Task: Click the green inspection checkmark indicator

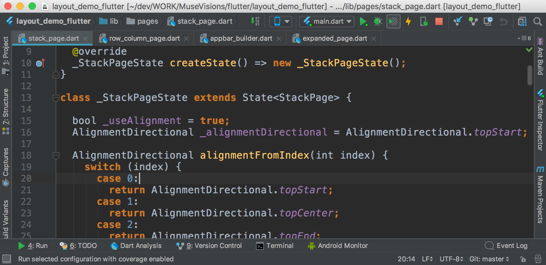Action: tap(529, 50)
